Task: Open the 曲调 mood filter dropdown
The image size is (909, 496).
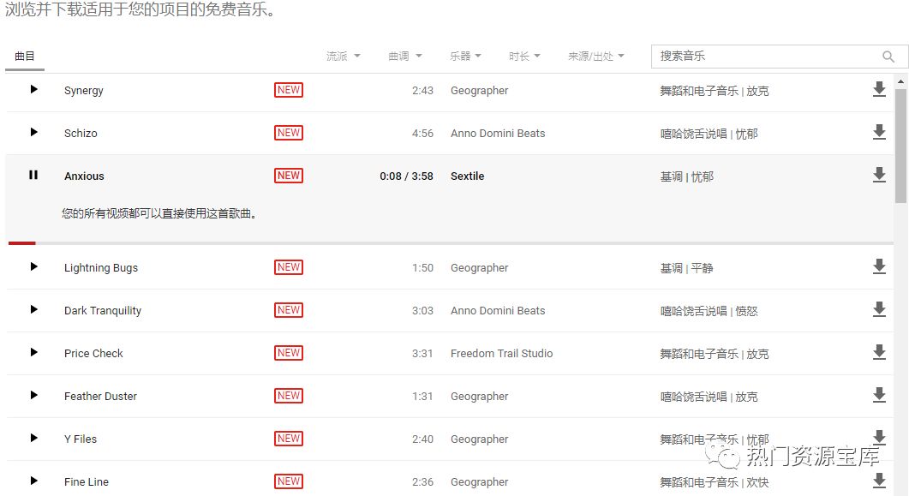Action: [x=405, y=57]
